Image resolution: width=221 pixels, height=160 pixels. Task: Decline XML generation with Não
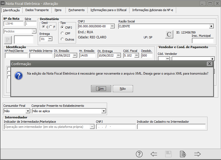tap(123, 89)
